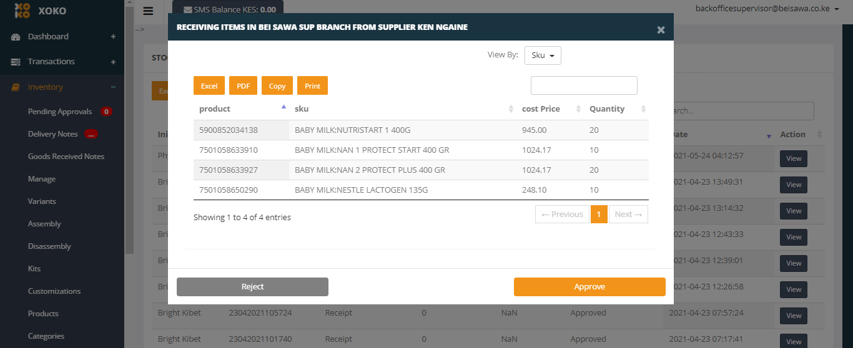The image size is (853, 348).
Task: View record dated 2021-04-23 13:49:31
Action: click(794, 185)
